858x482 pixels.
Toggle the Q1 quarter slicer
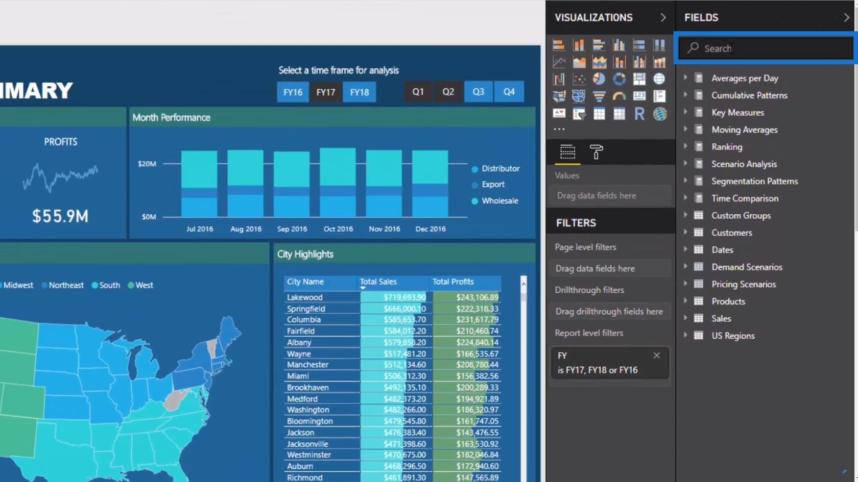(x=418, y=92)
